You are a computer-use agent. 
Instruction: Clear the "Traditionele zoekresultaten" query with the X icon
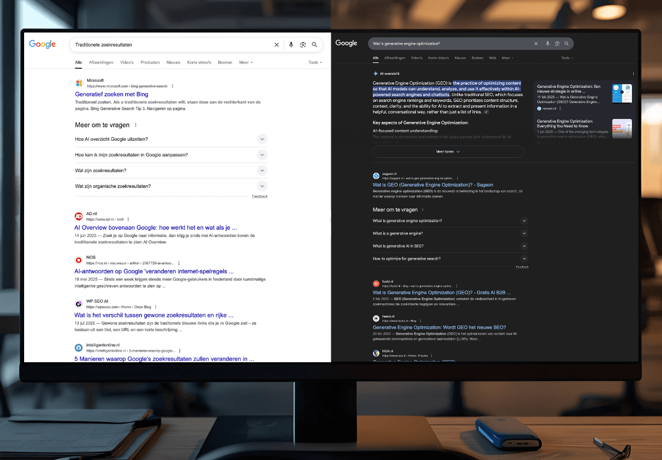pos(277,44)
